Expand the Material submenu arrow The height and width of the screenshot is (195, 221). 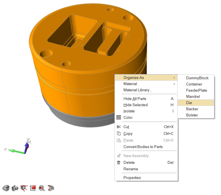(174, 84)
